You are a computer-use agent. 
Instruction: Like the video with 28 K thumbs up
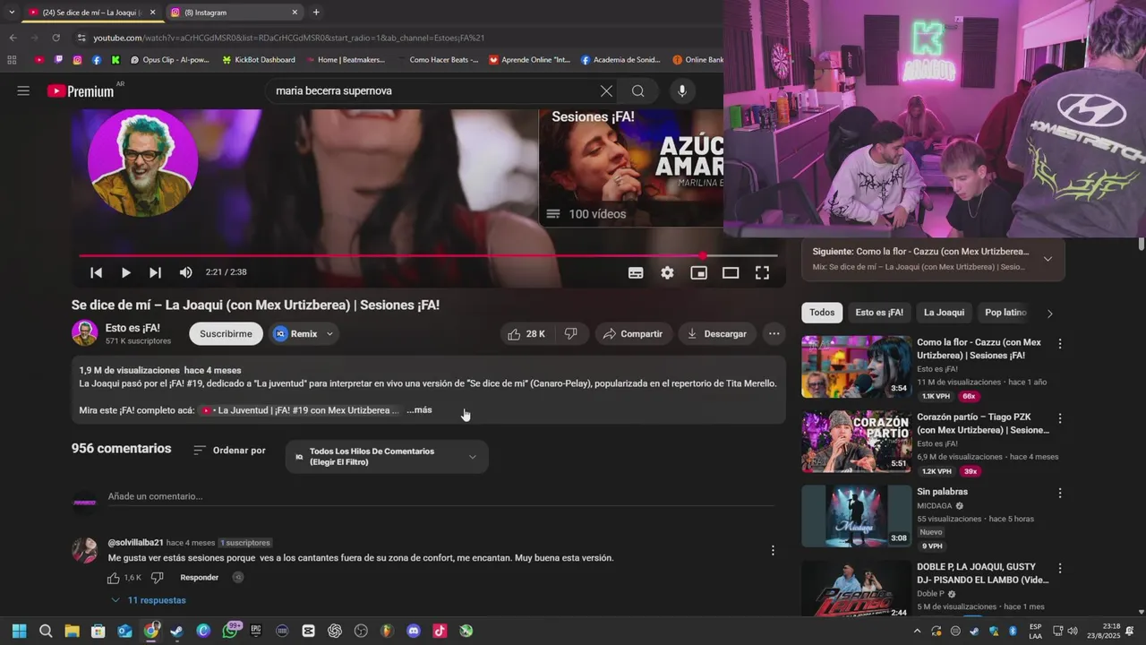(x=526, y=334)
